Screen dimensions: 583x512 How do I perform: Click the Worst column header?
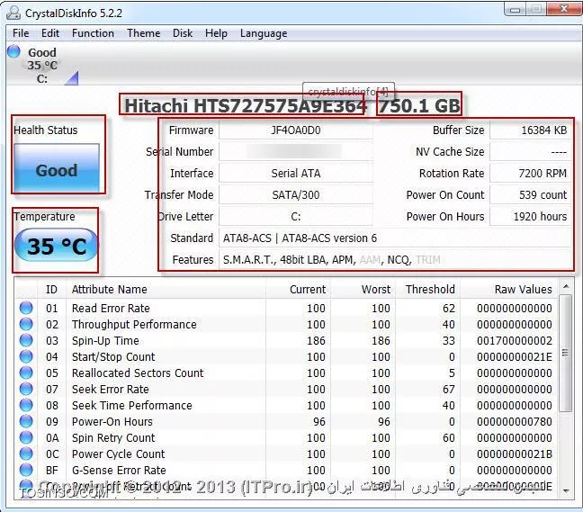tap(363, 289)
